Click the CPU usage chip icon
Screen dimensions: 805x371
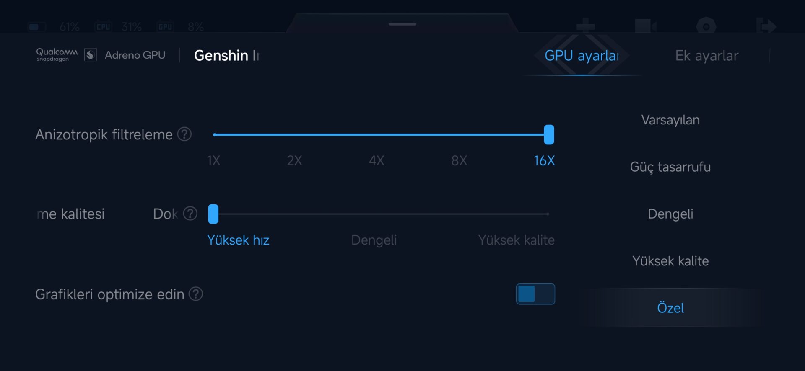[103, 27]
